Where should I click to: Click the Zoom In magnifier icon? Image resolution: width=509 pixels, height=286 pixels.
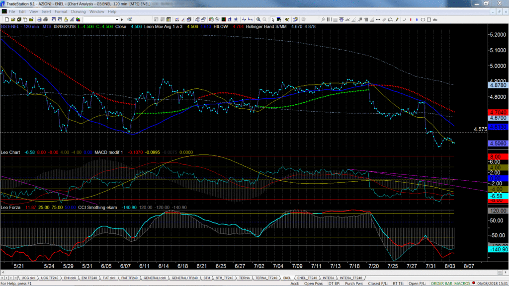click(258, 20)
